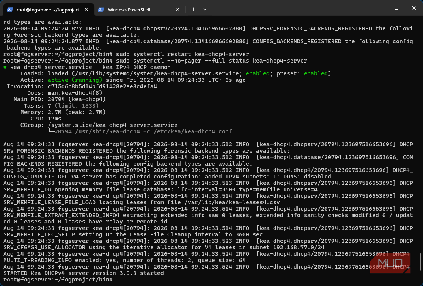The width and height of the screenshot is (423, 286).
Task: Close the root@fogserver tab
Action: click(86, 9)
